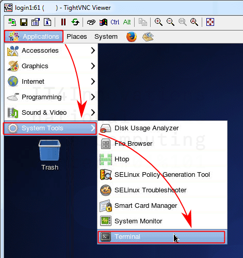Screen dimensions: 243x258
Task: Open Connection Options toolbar icon
Action: click(x=36, y=22)
